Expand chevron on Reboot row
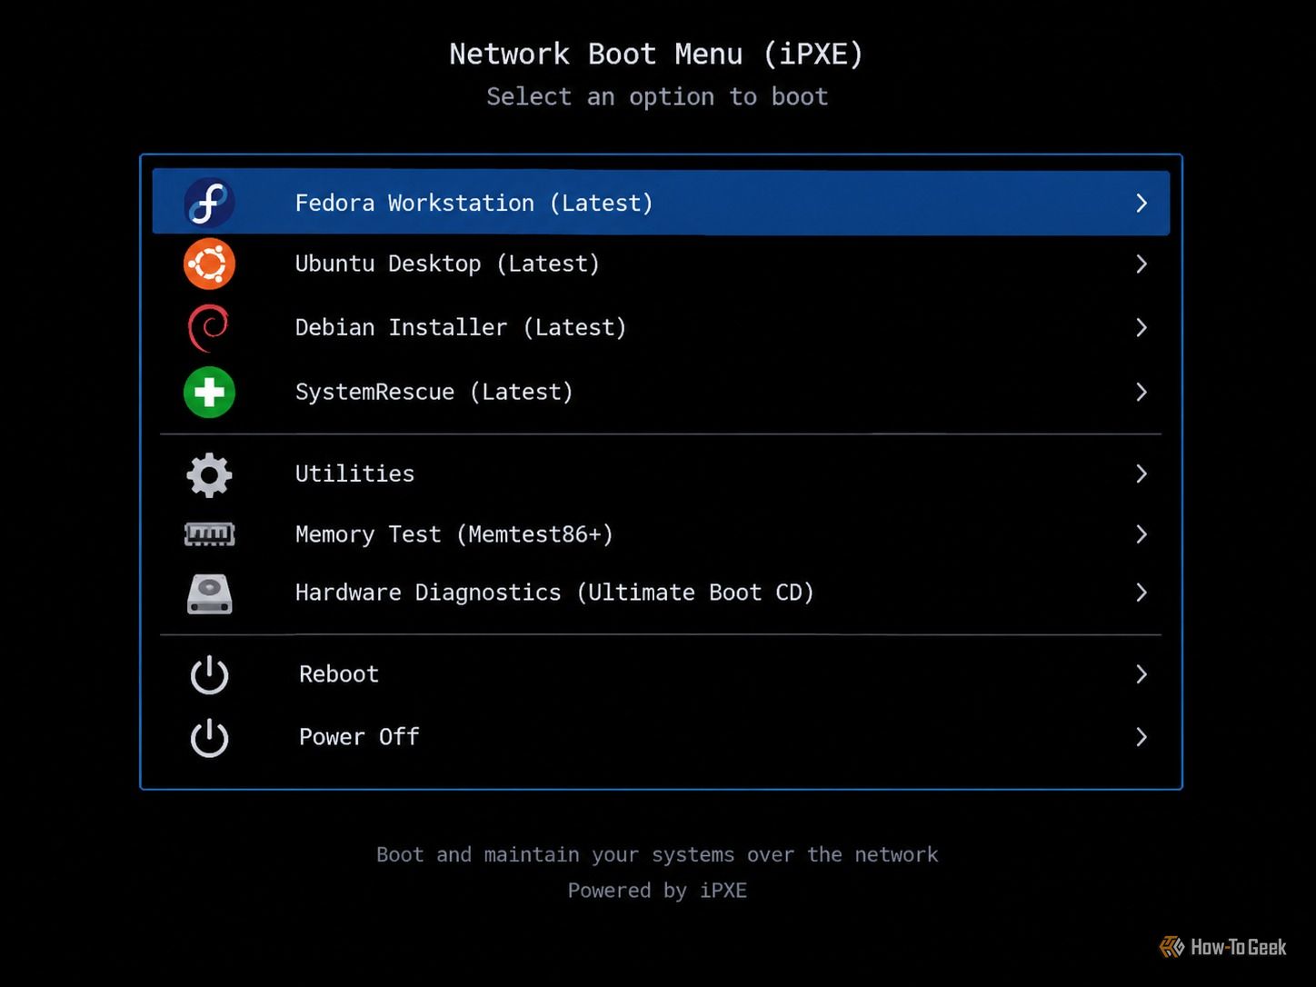Screen dimensions: 1316x987 pos(1142,674)
